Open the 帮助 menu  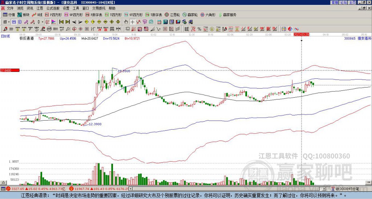(112, 8)
